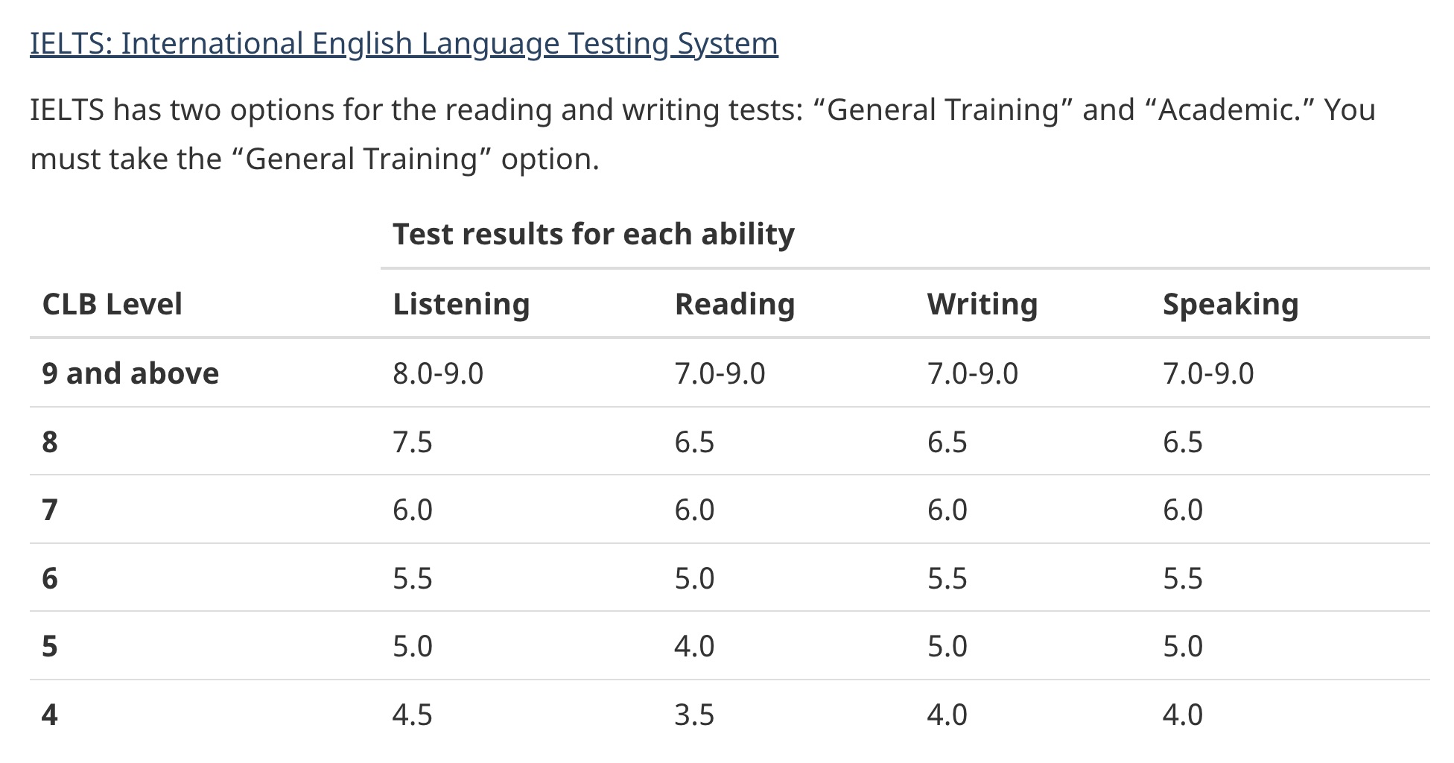This screenshot has height=763, width=1454.
Task: Click the Writing column header
Action: point(982,304)
